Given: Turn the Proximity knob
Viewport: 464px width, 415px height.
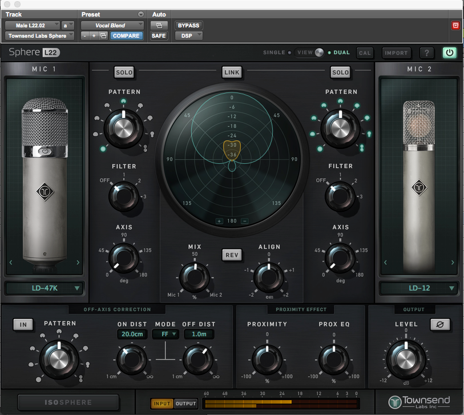Looking at the screenshot, I should click(x=267, y=360).
